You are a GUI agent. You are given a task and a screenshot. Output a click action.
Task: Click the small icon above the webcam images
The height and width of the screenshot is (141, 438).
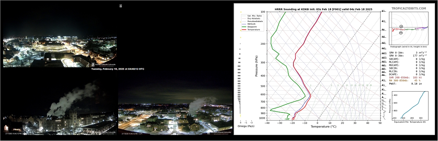(x=121, y=5)
